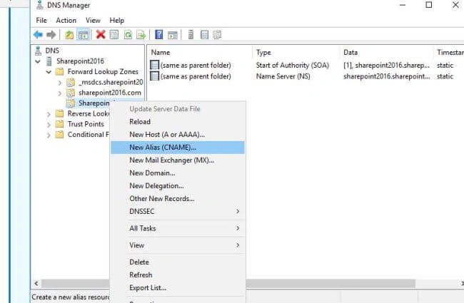This screenshot has height=303, width=464.
Task: Click the Properties toolbar icon
Action: click(x=114, y=35)
